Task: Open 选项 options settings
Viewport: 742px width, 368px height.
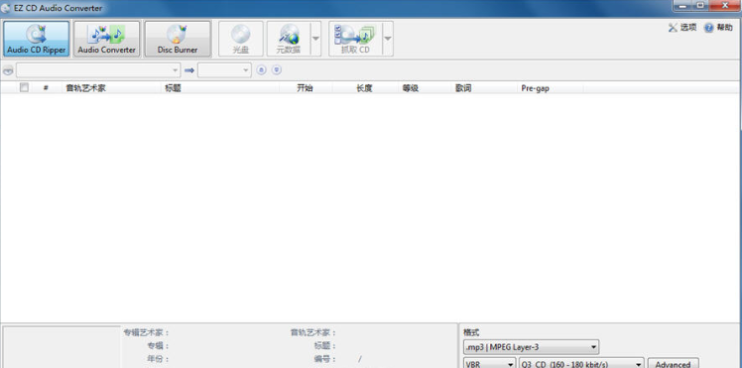Action: pos(682,28)
